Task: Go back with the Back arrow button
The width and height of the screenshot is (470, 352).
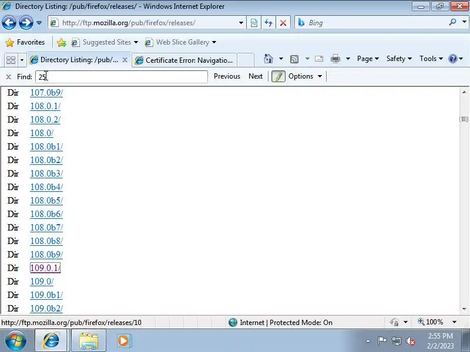Action: tap(9, 23)
